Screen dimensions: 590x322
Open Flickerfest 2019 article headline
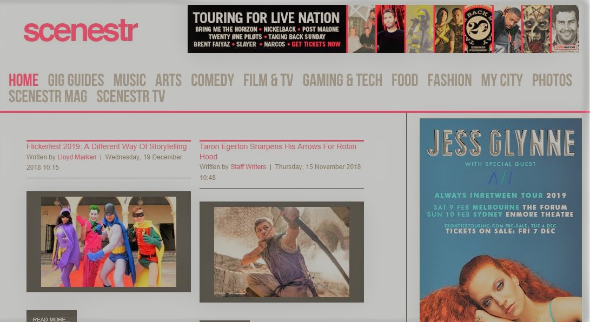(x=107, y=146)
